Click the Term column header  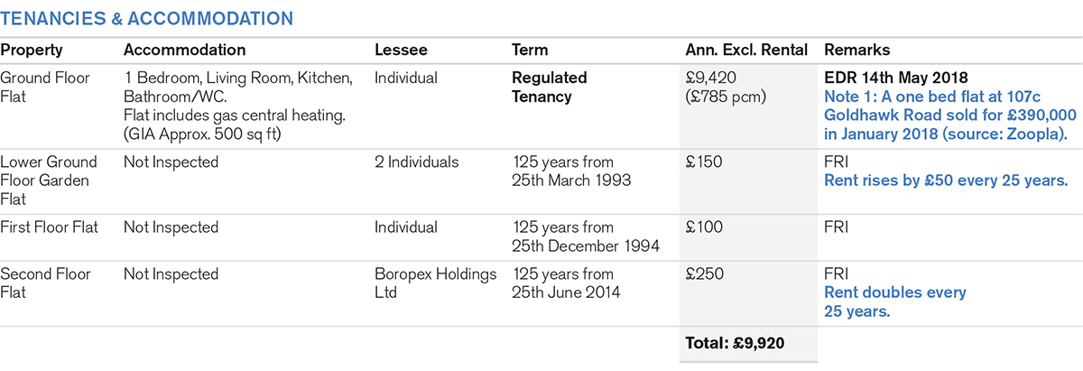coord(530,50)
